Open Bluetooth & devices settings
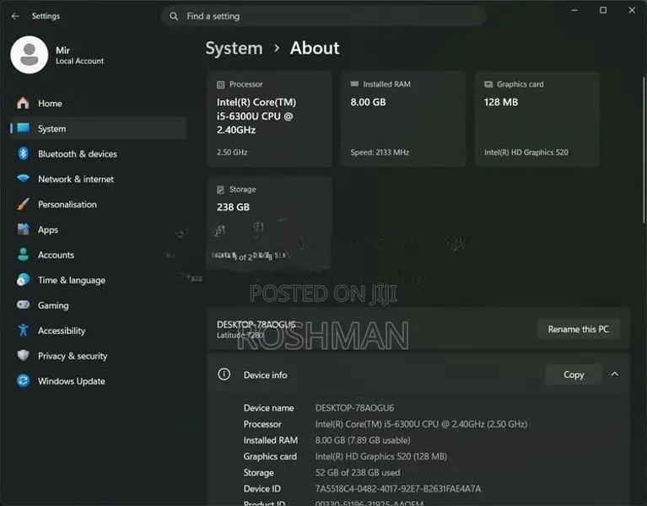647x506 pixels. click(x=98, y=153)
